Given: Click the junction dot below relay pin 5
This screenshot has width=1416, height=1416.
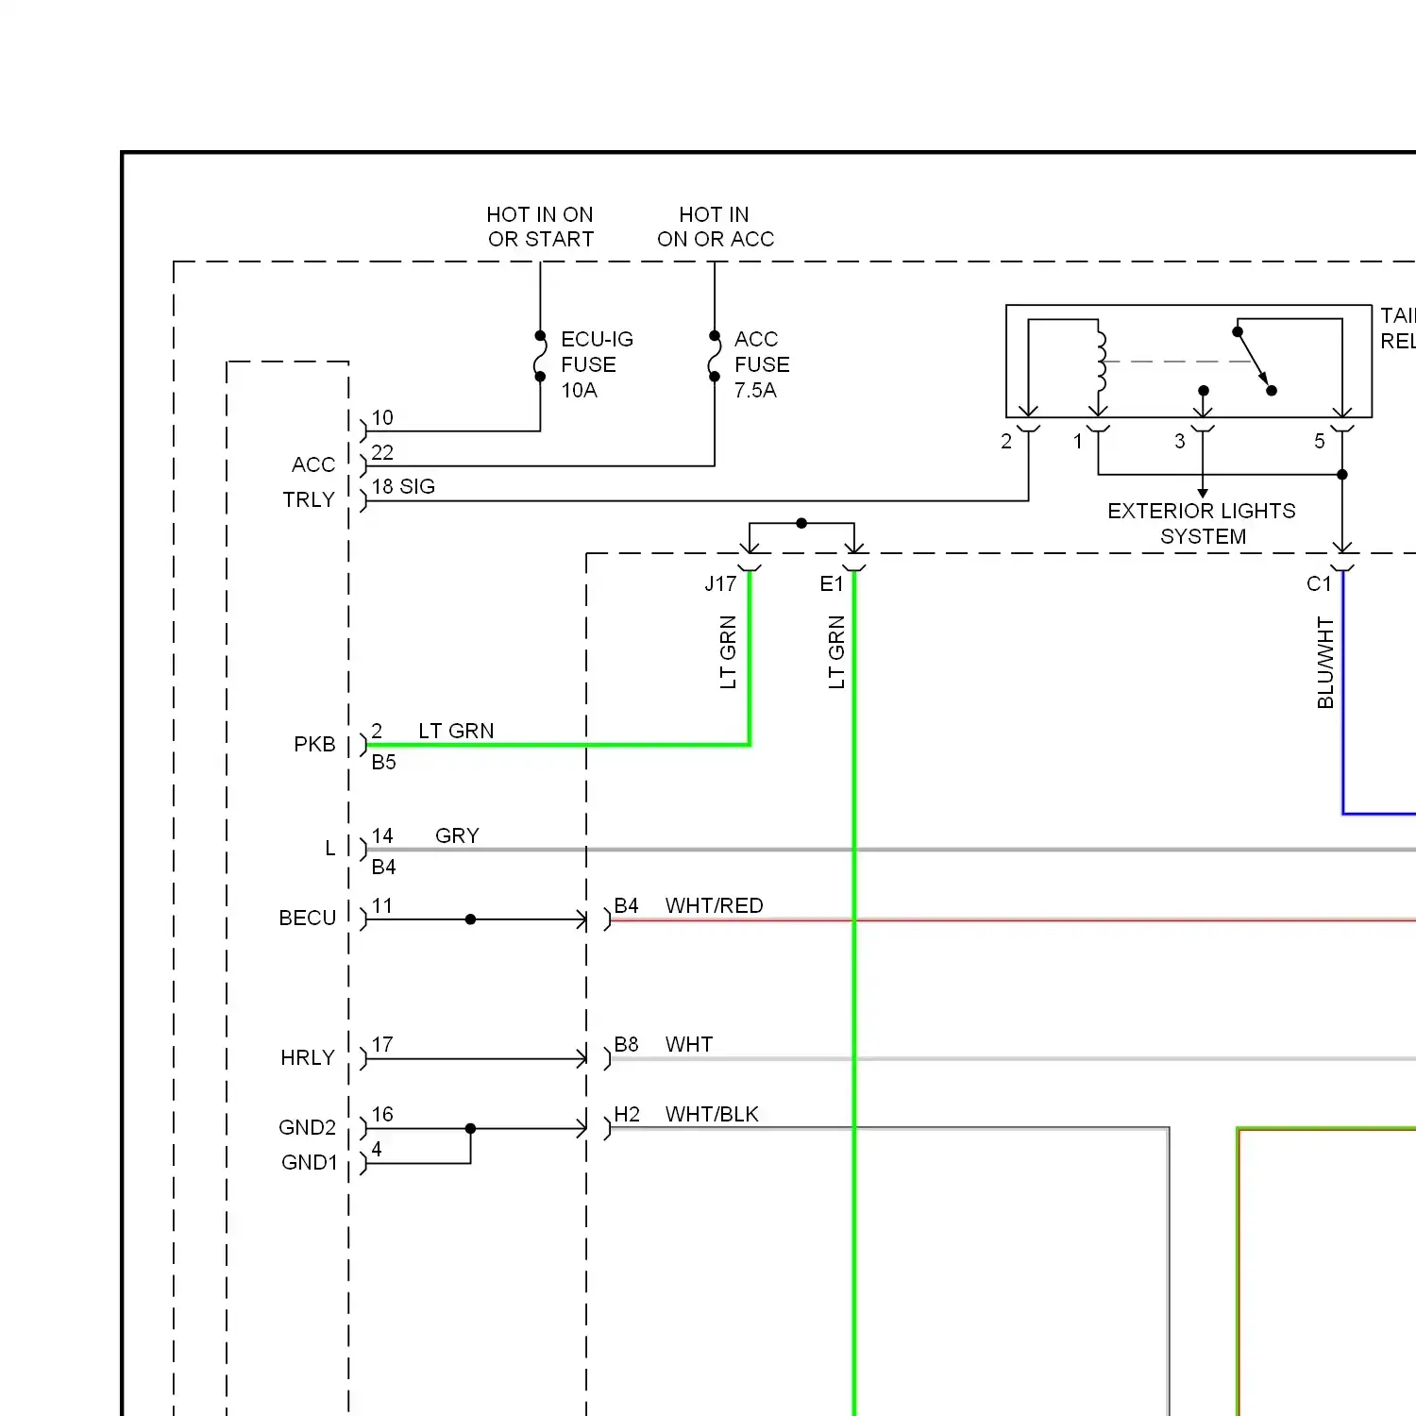Looking at the screenshot, I should [x=1342, y=474].
